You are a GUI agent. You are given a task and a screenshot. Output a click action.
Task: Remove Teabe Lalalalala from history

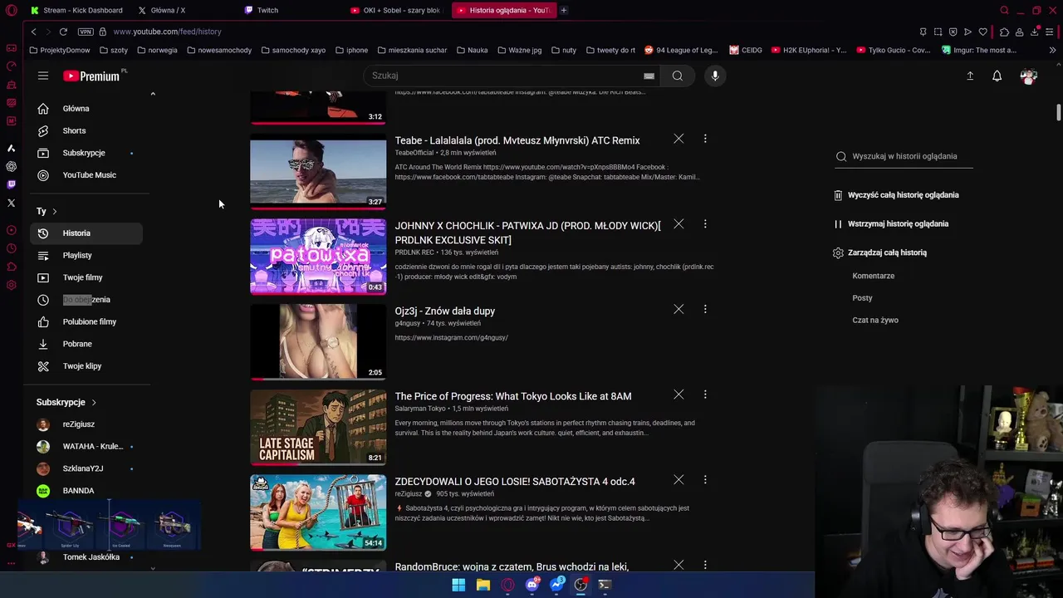pos(678,139)
